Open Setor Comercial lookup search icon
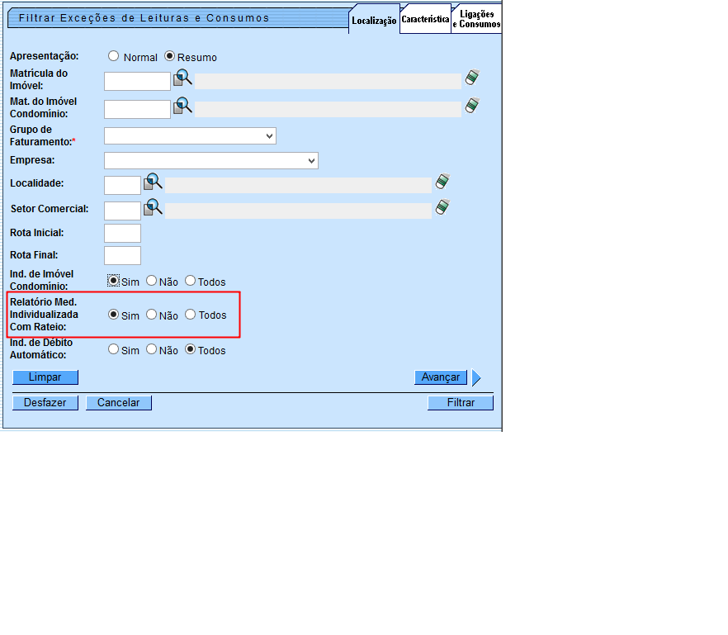 click(x=154, y=207)
